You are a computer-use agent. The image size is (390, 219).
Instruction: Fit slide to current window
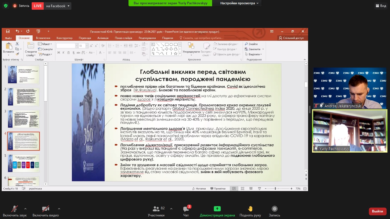[305, 188]
